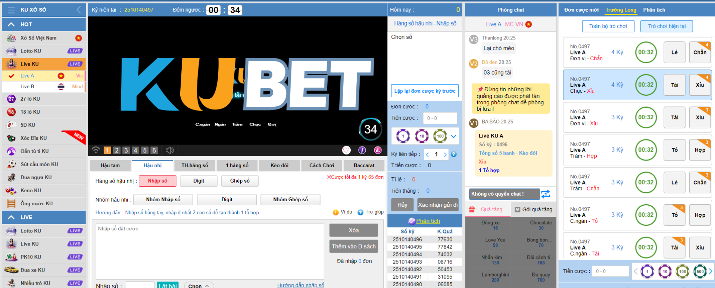Select the Nhập số bet type option

pos(157,181)
